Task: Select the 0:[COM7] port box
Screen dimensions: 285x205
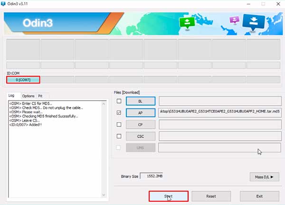Action: click(x=23, y=80)
